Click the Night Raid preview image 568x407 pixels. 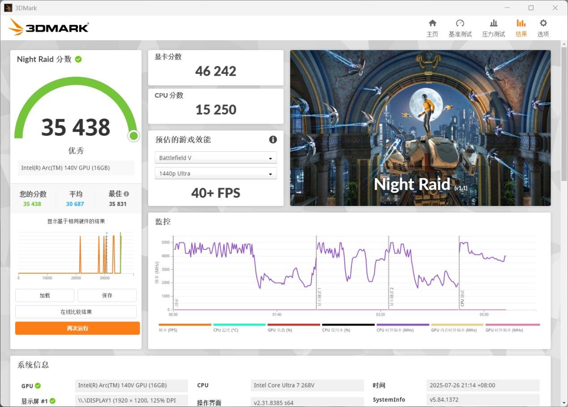click(x=420, y=128)
